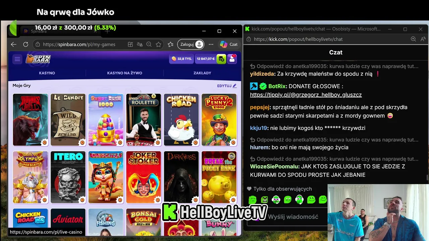Click EDYTUJ to edit Moje Gry
This screenshot has height=241, width=429.
pos(227,86)
